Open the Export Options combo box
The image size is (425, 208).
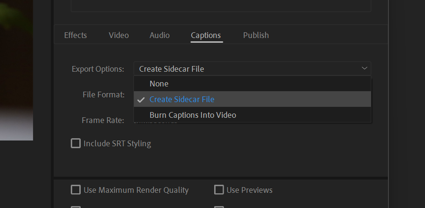tap(252, 69)
